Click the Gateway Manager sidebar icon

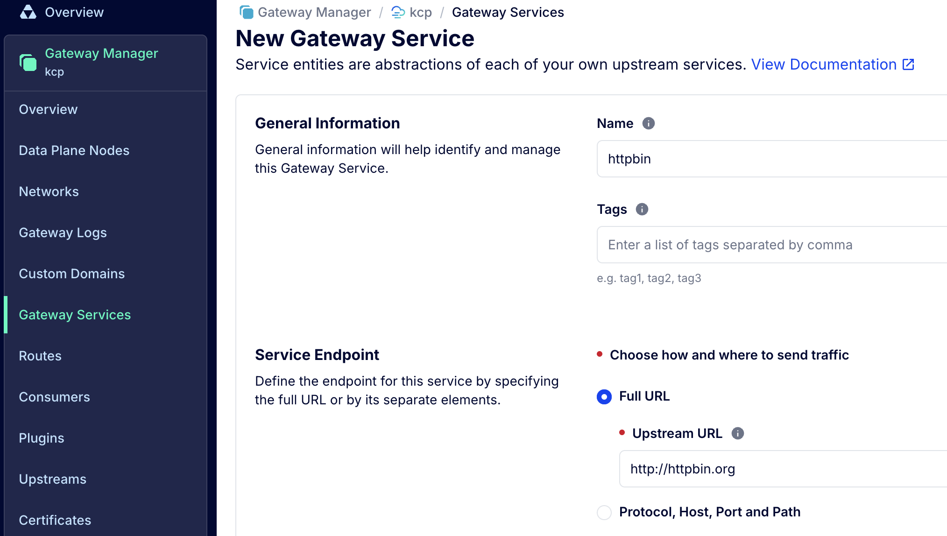[28, 62]
